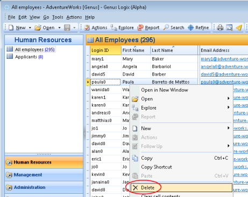This screenshot has width=248, height=197.
Task: Click the Print Preview icon
Action: 229,28
